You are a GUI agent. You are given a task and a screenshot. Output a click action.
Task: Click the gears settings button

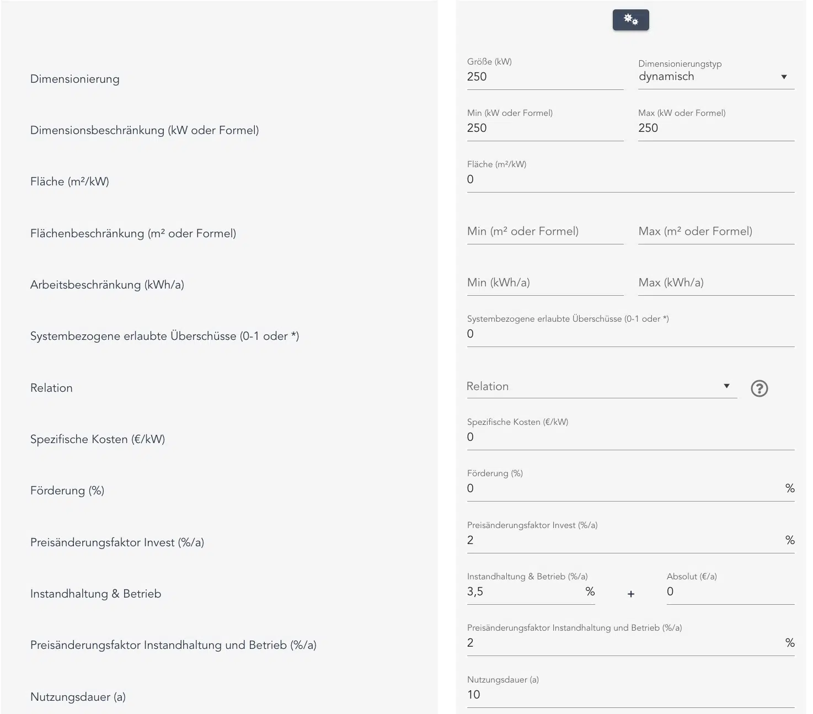point(630,20)
